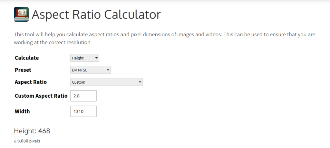Click the arrow on the Height dropdown
This screenshot has height=148, width=330.
coord(96,58)
